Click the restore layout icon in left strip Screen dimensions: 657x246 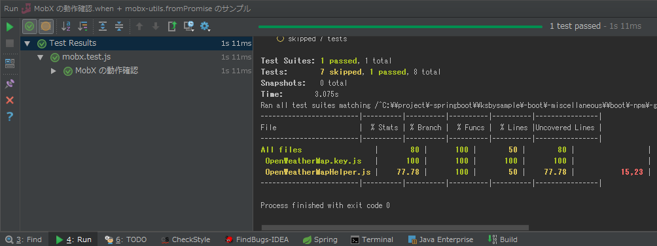10,63
